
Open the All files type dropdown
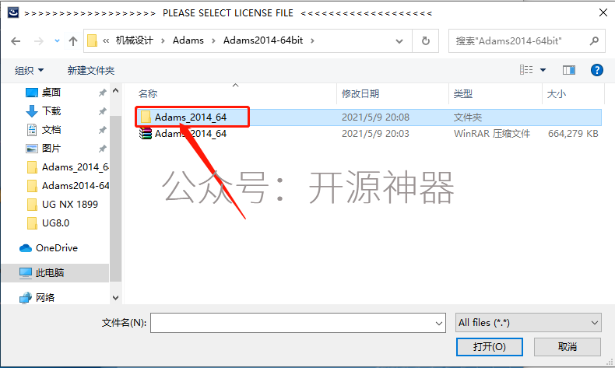[x=529, y=323]
